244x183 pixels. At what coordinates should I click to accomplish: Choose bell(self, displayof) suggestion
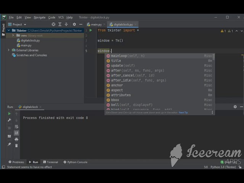pos(159,105)
